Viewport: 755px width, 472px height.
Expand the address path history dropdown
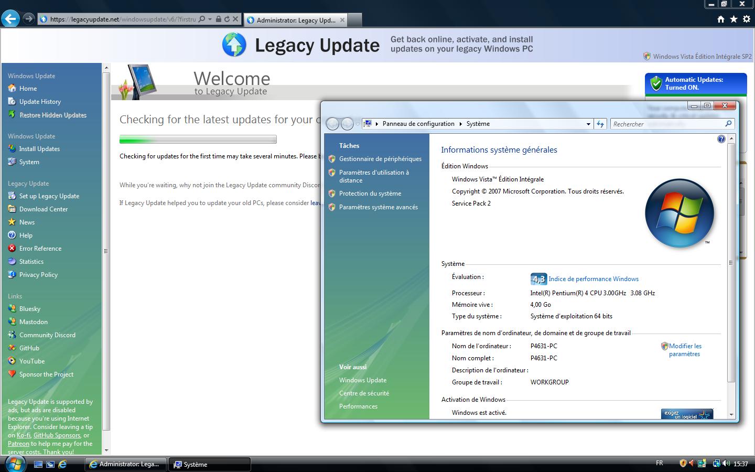588,124
